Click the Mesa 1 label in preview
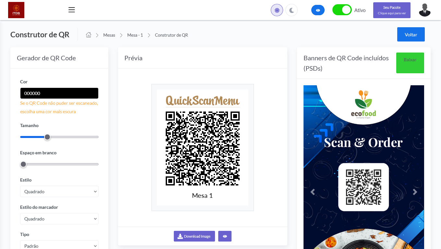The height and width of the screenshot is (249, 441). [202, 196]
